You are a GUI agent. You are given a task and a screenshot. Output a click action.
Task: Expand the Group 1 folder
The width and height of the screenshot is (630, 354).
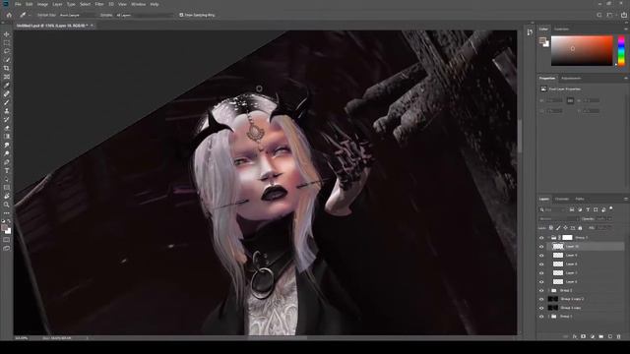(548, 317)
